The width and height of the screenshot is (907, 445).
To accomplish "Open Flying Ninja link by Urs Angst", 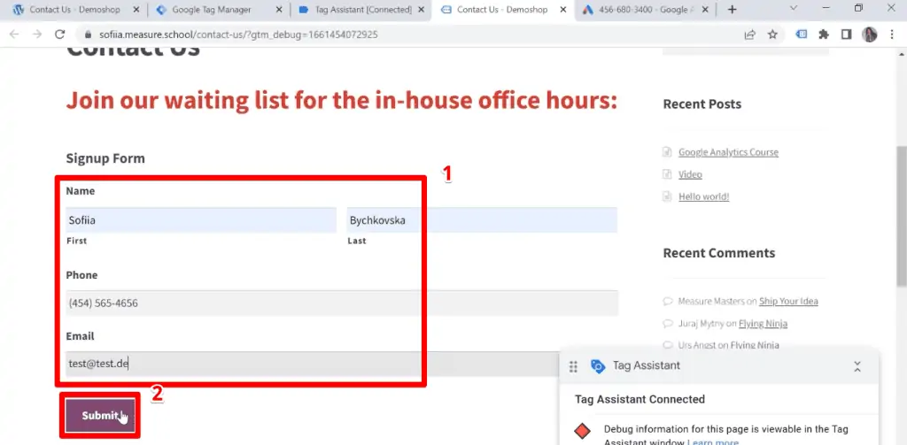I will 755,346.
